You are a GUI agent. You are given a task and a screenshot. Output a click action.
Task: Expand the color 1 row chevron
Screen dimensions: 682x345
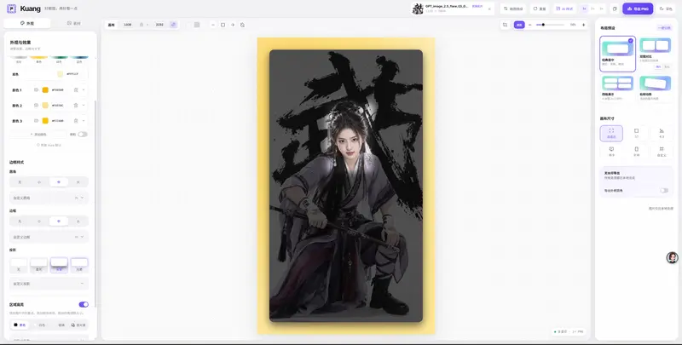click(83, 90)
